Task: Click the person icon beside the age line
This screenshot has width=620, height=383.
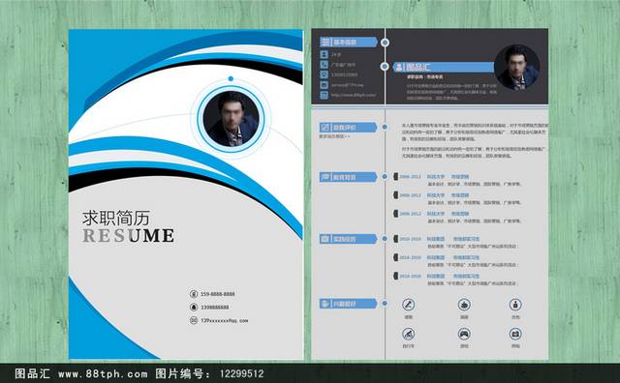Action: [x=324, y=54]
